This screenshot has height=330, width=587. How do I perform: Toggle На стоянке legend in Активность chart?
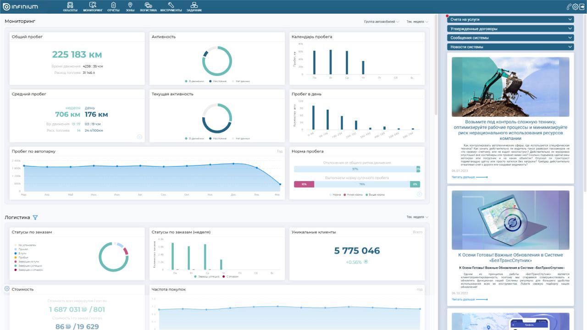coord(218,81)
